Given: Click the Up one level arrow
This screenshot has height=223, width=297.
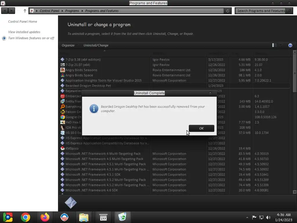Looking at the screenshot, I should coord(25,11).
